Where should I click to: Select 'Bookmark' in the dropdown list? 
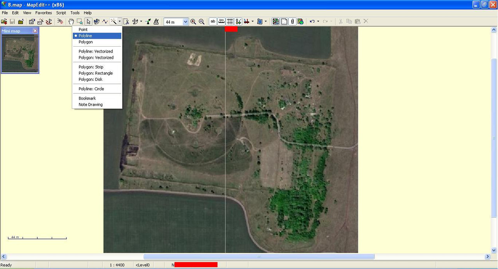click(x=87, y=98)
